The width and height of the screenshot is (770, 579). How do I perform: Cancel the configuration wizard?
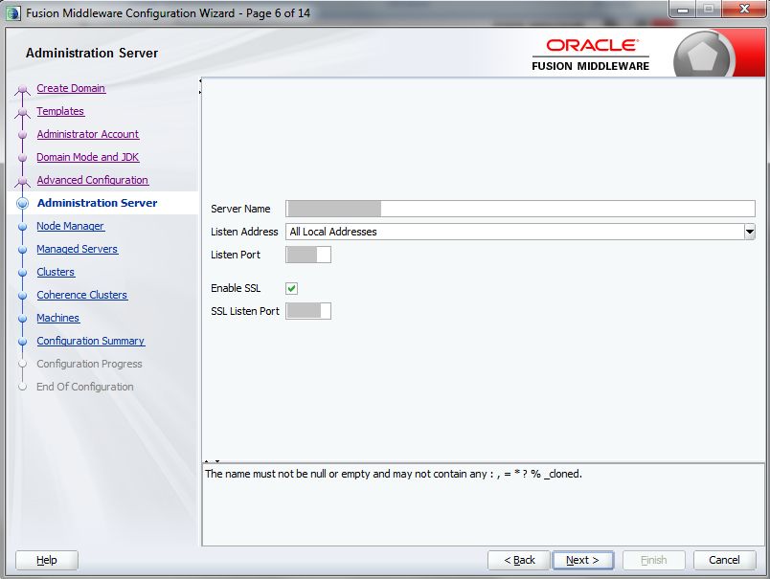click(x=724, y=560)
